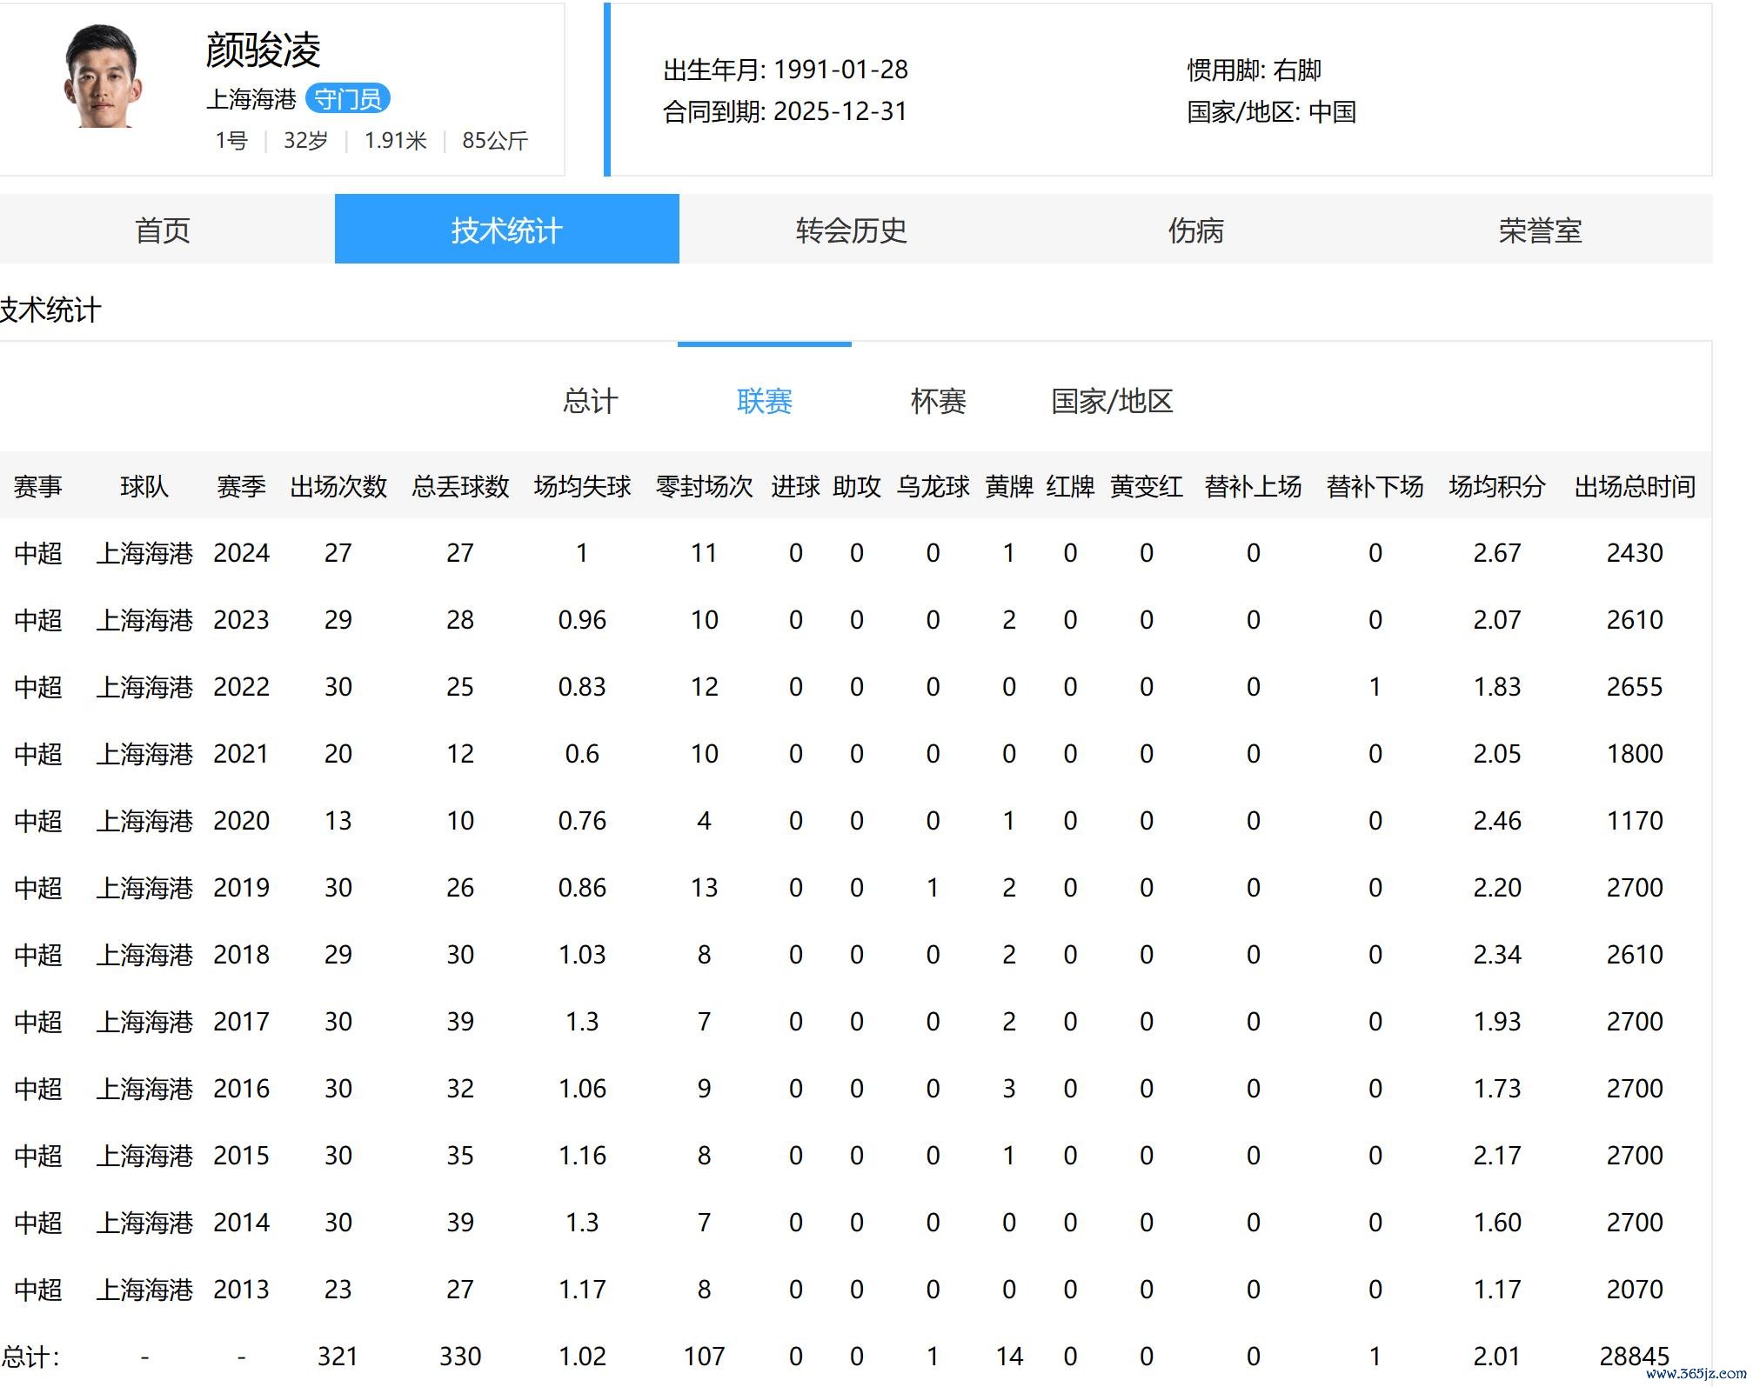
Task: Click the total clean sheets value 107
Action: point(704,1357)
